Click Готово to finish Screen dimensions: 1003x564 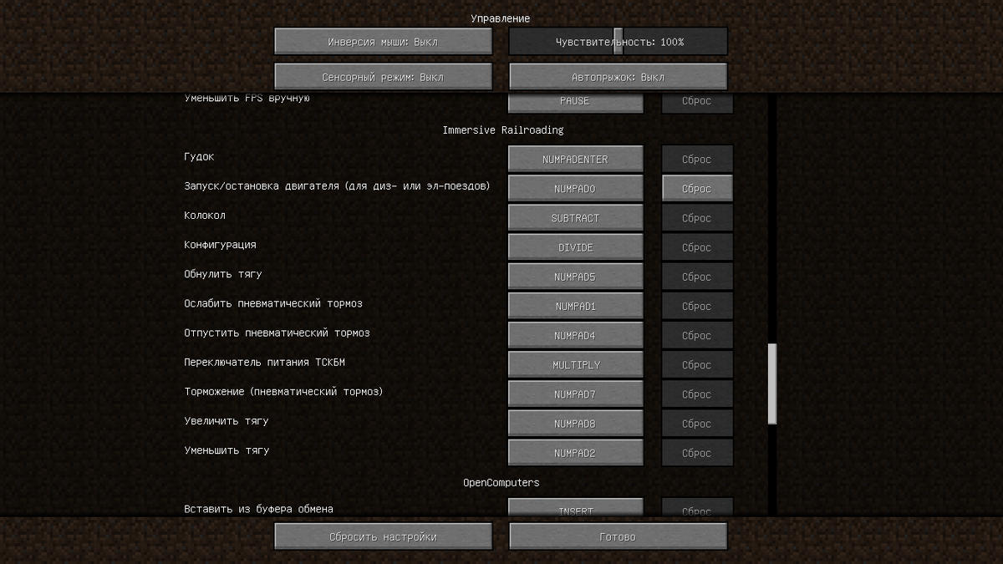point(618,536)
